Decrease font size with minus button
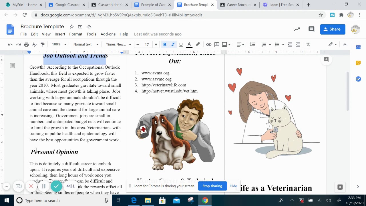 [138, 44]
